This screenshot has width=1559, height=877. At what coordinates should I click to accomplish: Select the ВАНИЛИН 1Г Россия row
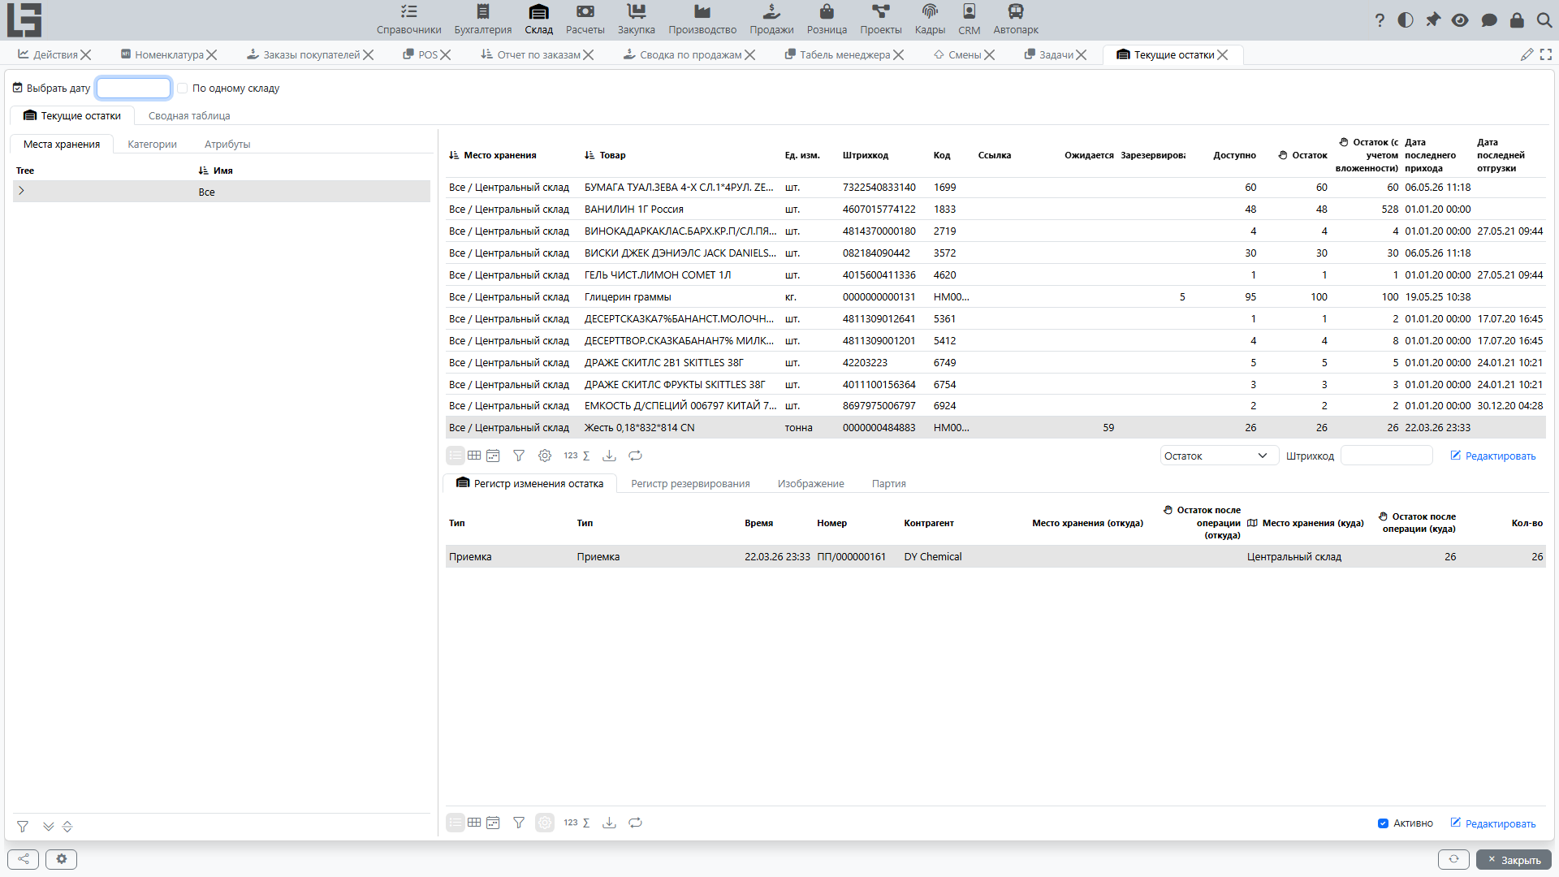pyautogui.click(x=995, y=210)
